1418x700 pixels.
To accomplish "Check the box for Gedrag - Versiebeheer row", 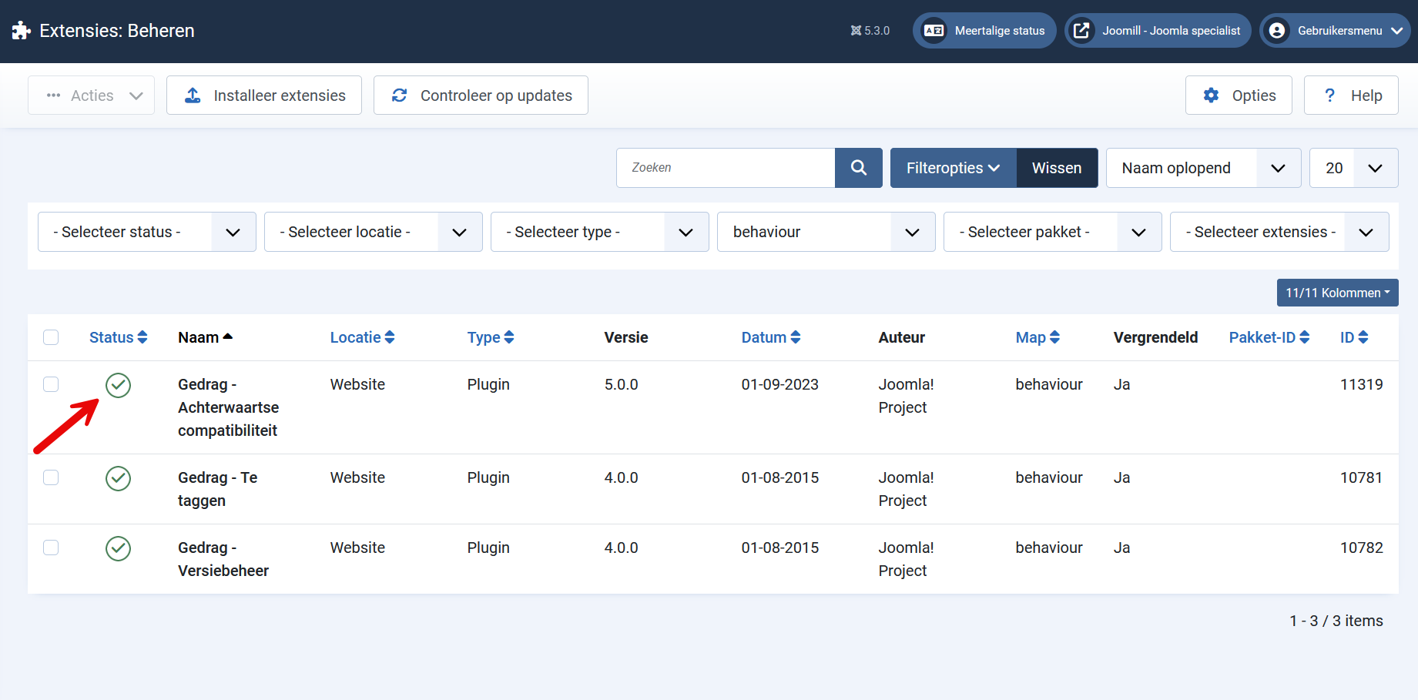I will tap(51, 548).
